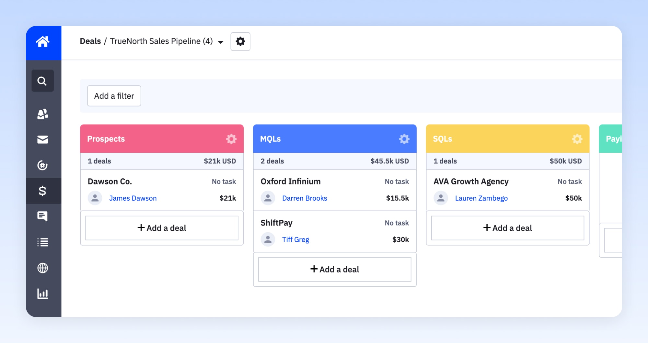Expand the TrueNorth Sales Pipeline dropdown arrow
Viewport: 648px width, 343px height.
click(x=221, y=42)
